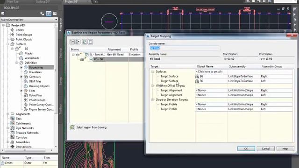Open the Settings vertical tab in Toolspace
The height and width of the screenshot is (168, 299).
(61, 53)
